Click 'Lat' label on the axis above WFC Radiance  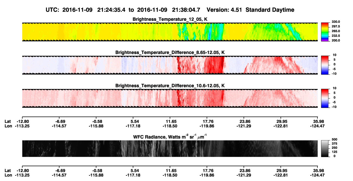(x=8, y=121)
